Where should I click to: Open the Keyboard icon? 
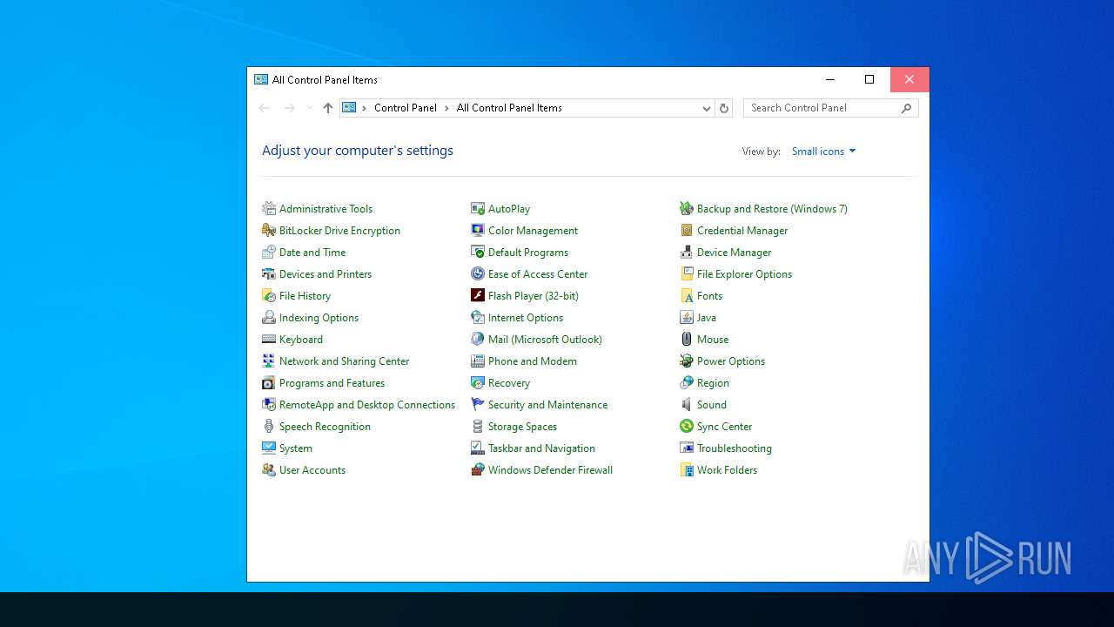coord(269,340)
